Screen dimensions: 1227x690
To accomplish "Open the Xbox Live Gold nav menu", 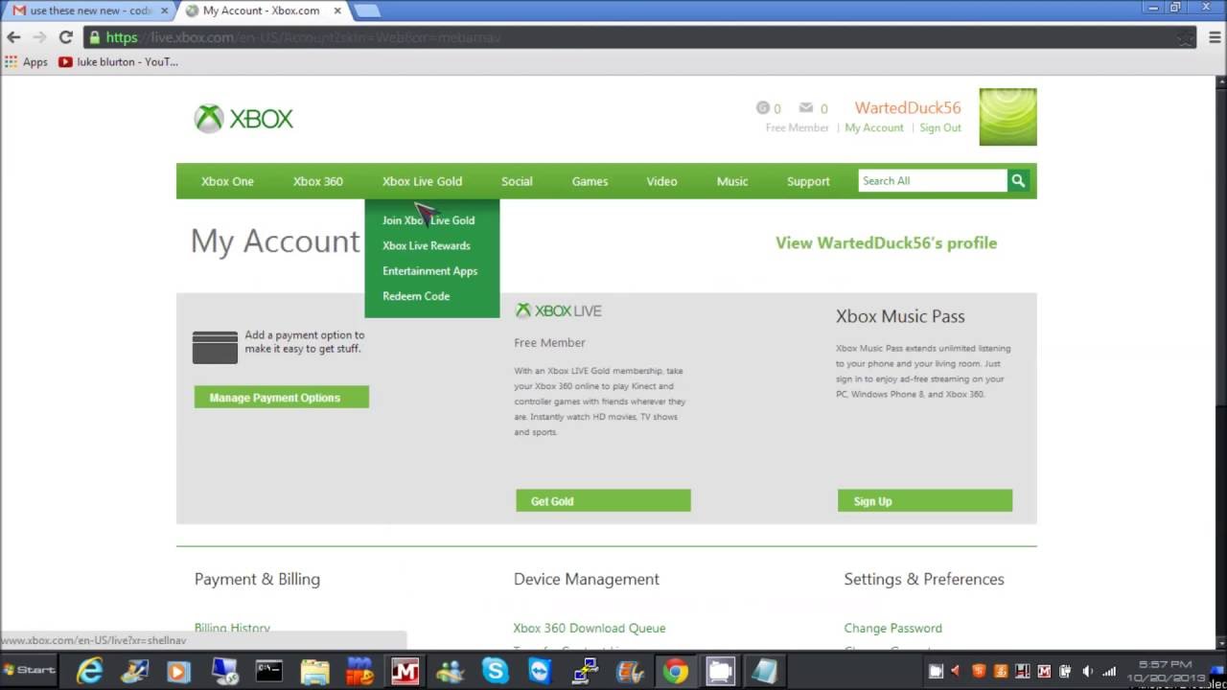I will tap(422, 181).
